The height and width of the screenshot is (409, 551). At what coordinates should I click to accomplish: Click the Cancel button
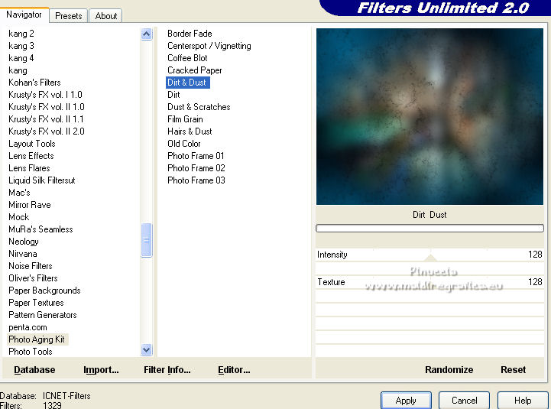click(x=464, y=401)
